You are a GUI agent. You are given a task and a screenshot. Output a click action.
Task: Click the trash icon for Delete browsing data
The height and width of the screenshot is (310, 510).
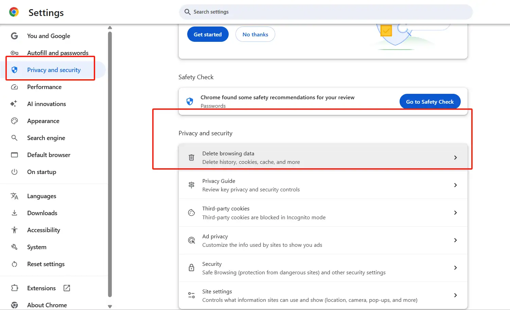pyautogui.click(x=192, y=157)
